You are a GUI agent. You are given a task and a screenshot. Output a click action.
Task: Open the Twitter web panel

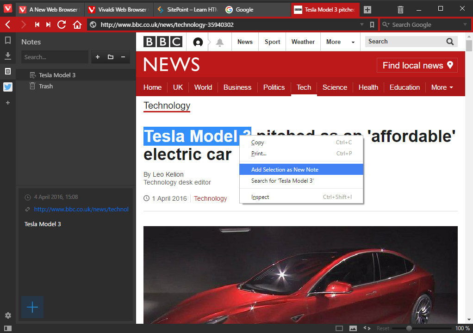point(7,87)
